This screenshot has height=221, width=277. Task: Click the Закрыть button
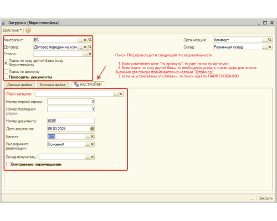(x=265, y=198)
